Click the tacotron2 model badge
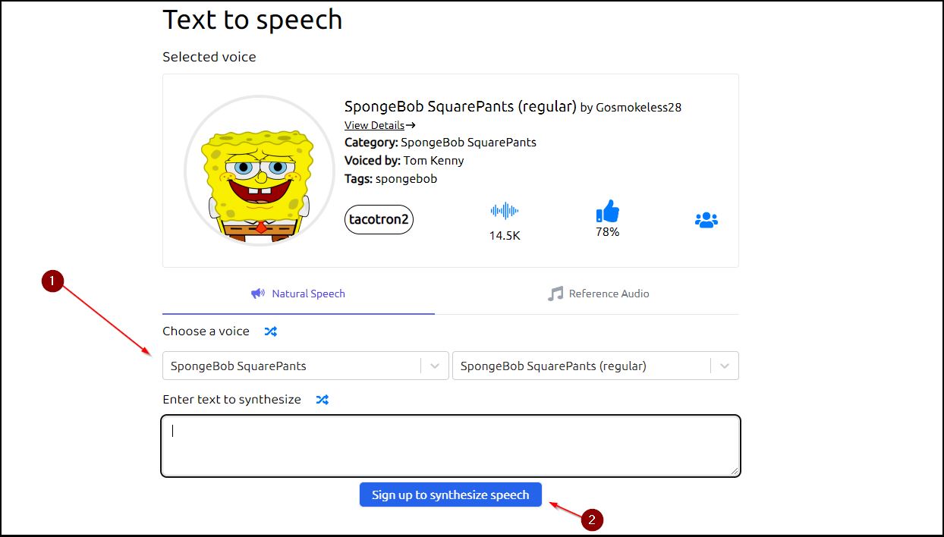Viewport: 944px width, 537px height. [379, 219]
